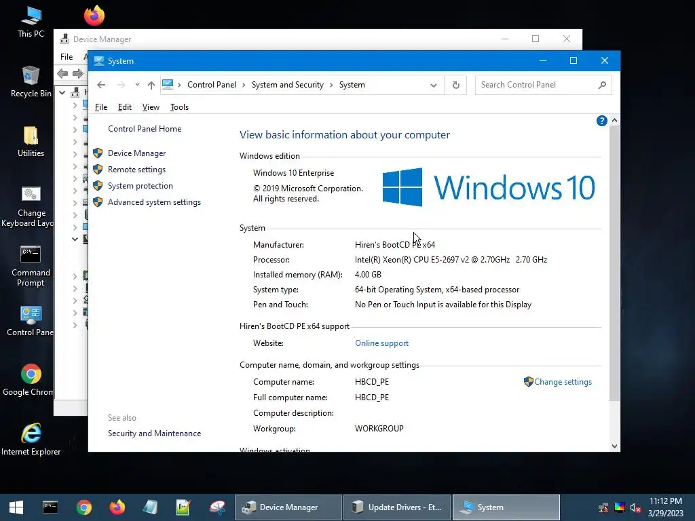The image size is (695, 521).
Task: Open the Edit menu in System window
Action: (x=125, y=107)
